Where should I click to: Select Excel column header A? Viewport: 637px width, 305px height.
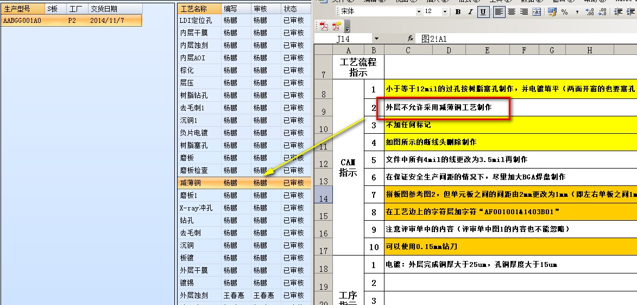pos(348,50)
